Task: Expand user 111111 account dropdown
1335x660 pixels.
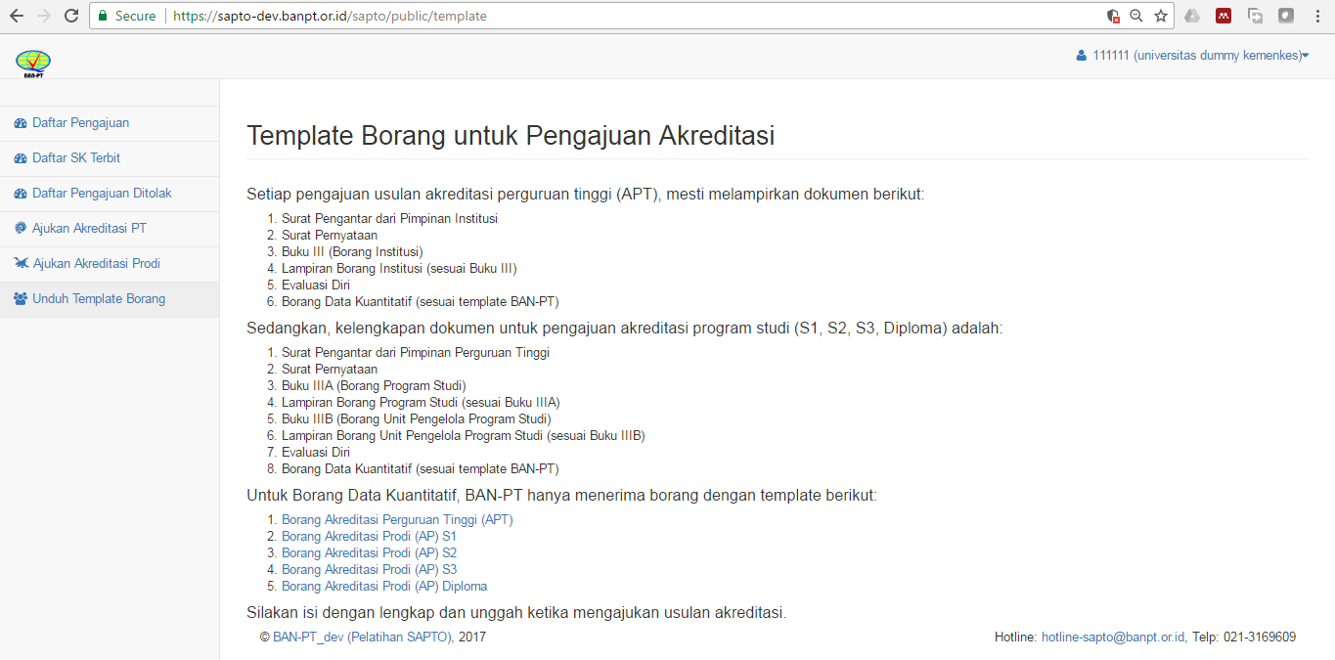Action: pos(1192,56)
